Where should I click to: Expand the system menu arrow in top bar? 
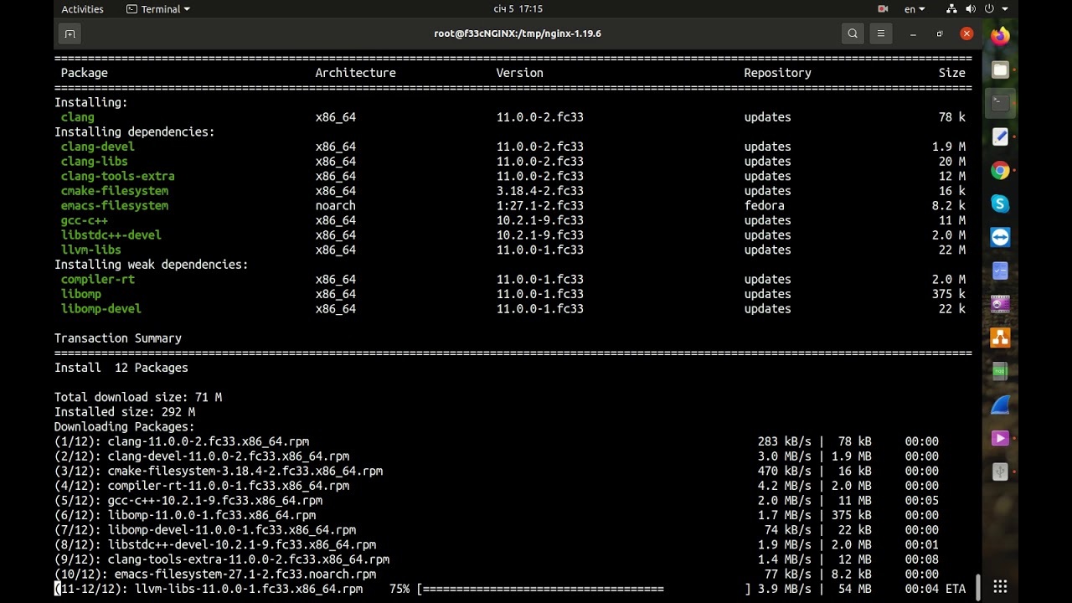[1005, 9]
